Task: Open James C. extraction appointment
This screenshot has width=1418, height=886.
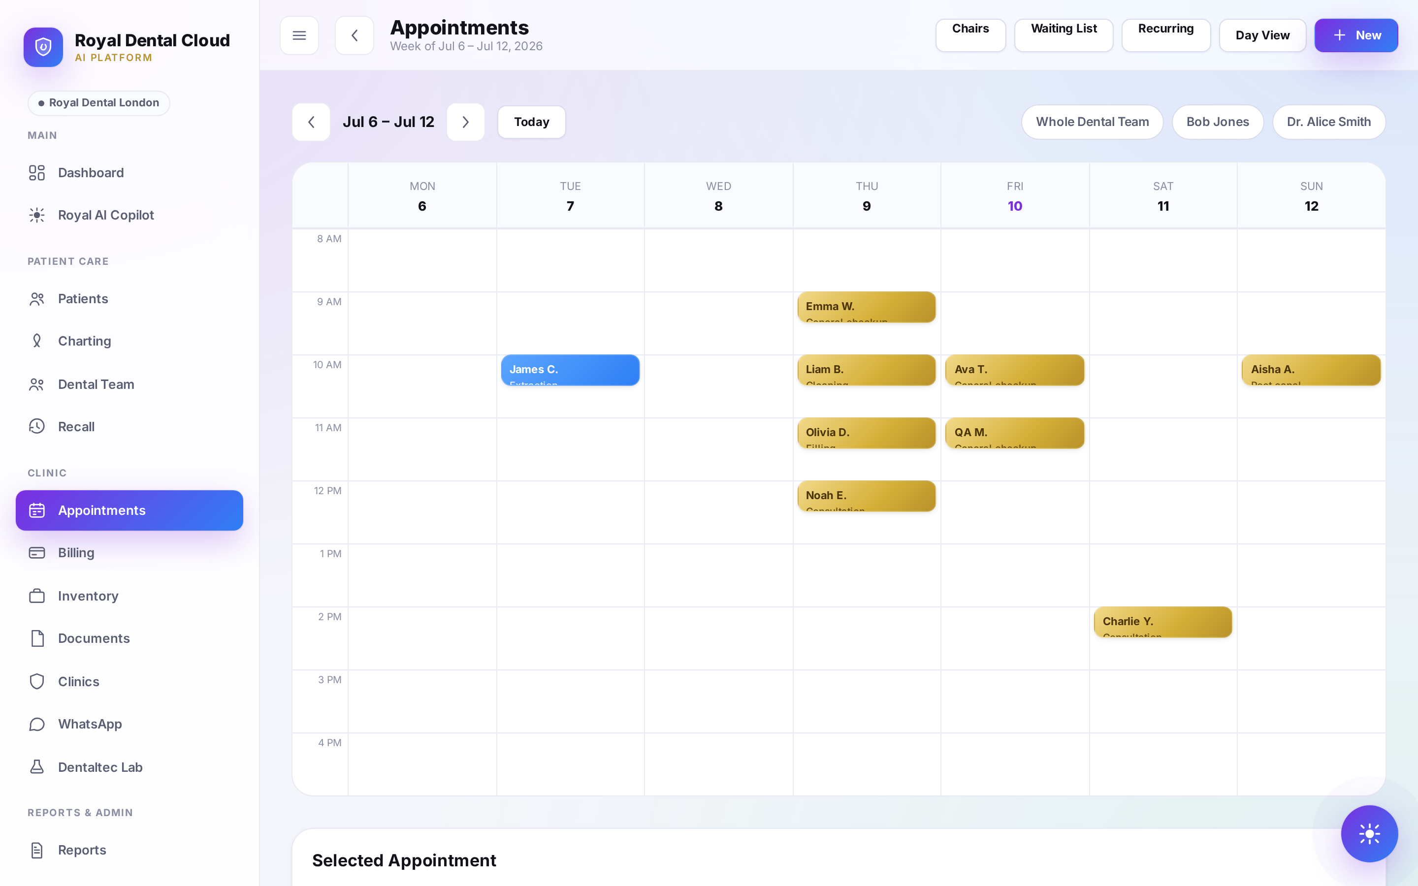Action: pyautogui.click(x=570, y=370)
